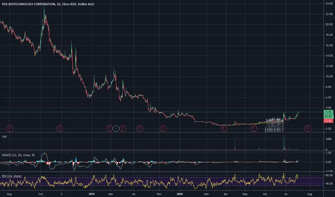335x197 pixels.
Task: Click the red 3.16 price label
Action: (329, 121)
